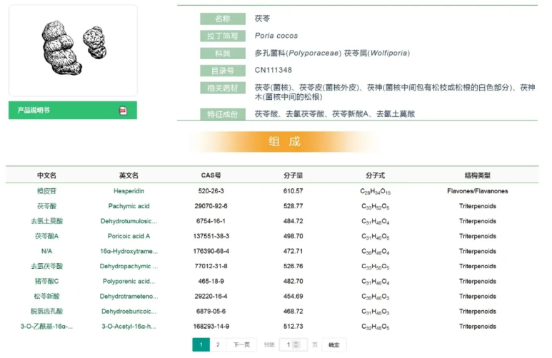Image resolution: width=552 pixels, height=358 pixels.
Task: Click the 中文名 column header
Action: (x=46, y=175)
